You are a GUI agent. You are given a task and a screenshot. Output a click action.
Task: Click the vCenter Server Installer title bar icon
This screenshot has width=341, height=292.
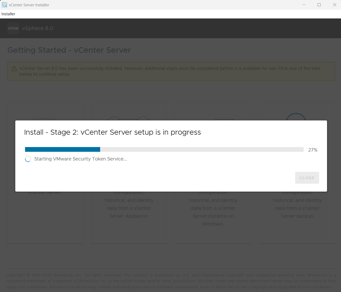[4, 5]
